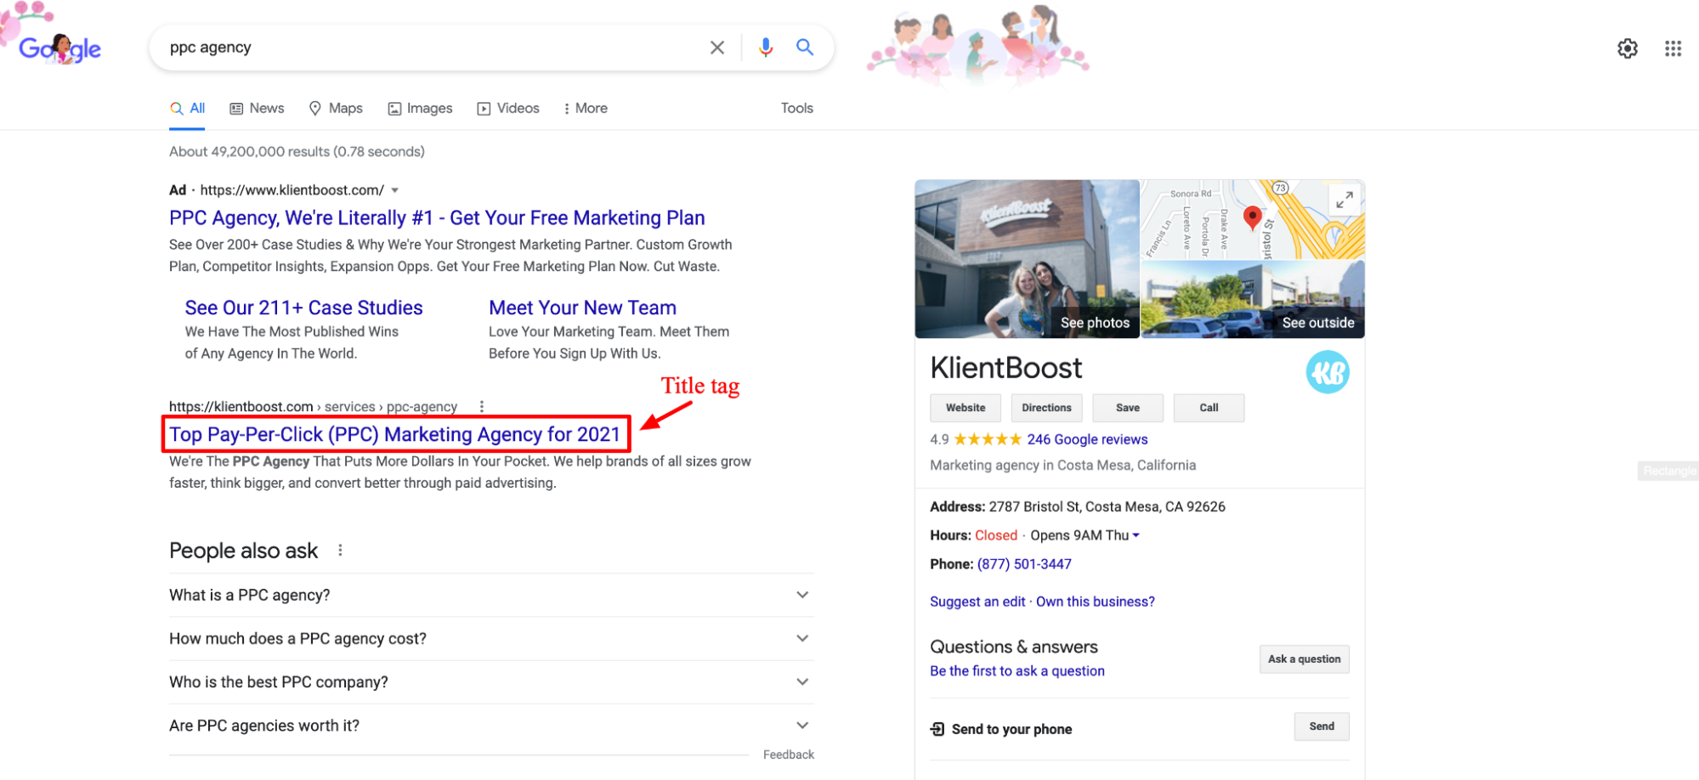Open 'See Our 211+ Case Studies' sitelink
Viewport: 1699px width, 780px height.
point(303,308)
